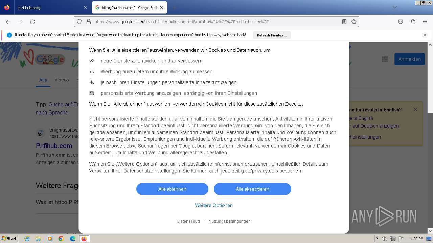433x243 pixels.
Task: Open the Windows Start menu
Action: (x=9, y=238)
